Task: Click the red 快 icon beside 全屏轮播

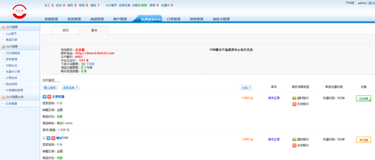Action: [x=49, y=97]
